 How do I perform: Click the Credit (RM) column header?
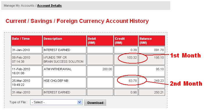tap(126, 41)
